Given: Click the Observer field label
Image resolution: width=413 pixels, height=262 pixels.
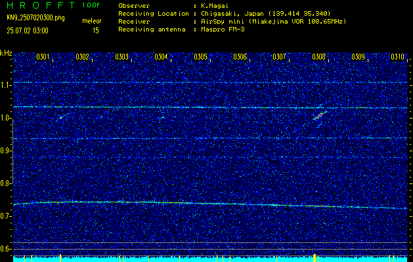Looking at the screenshot, I should pyautogui.click(x=134, y=6).
